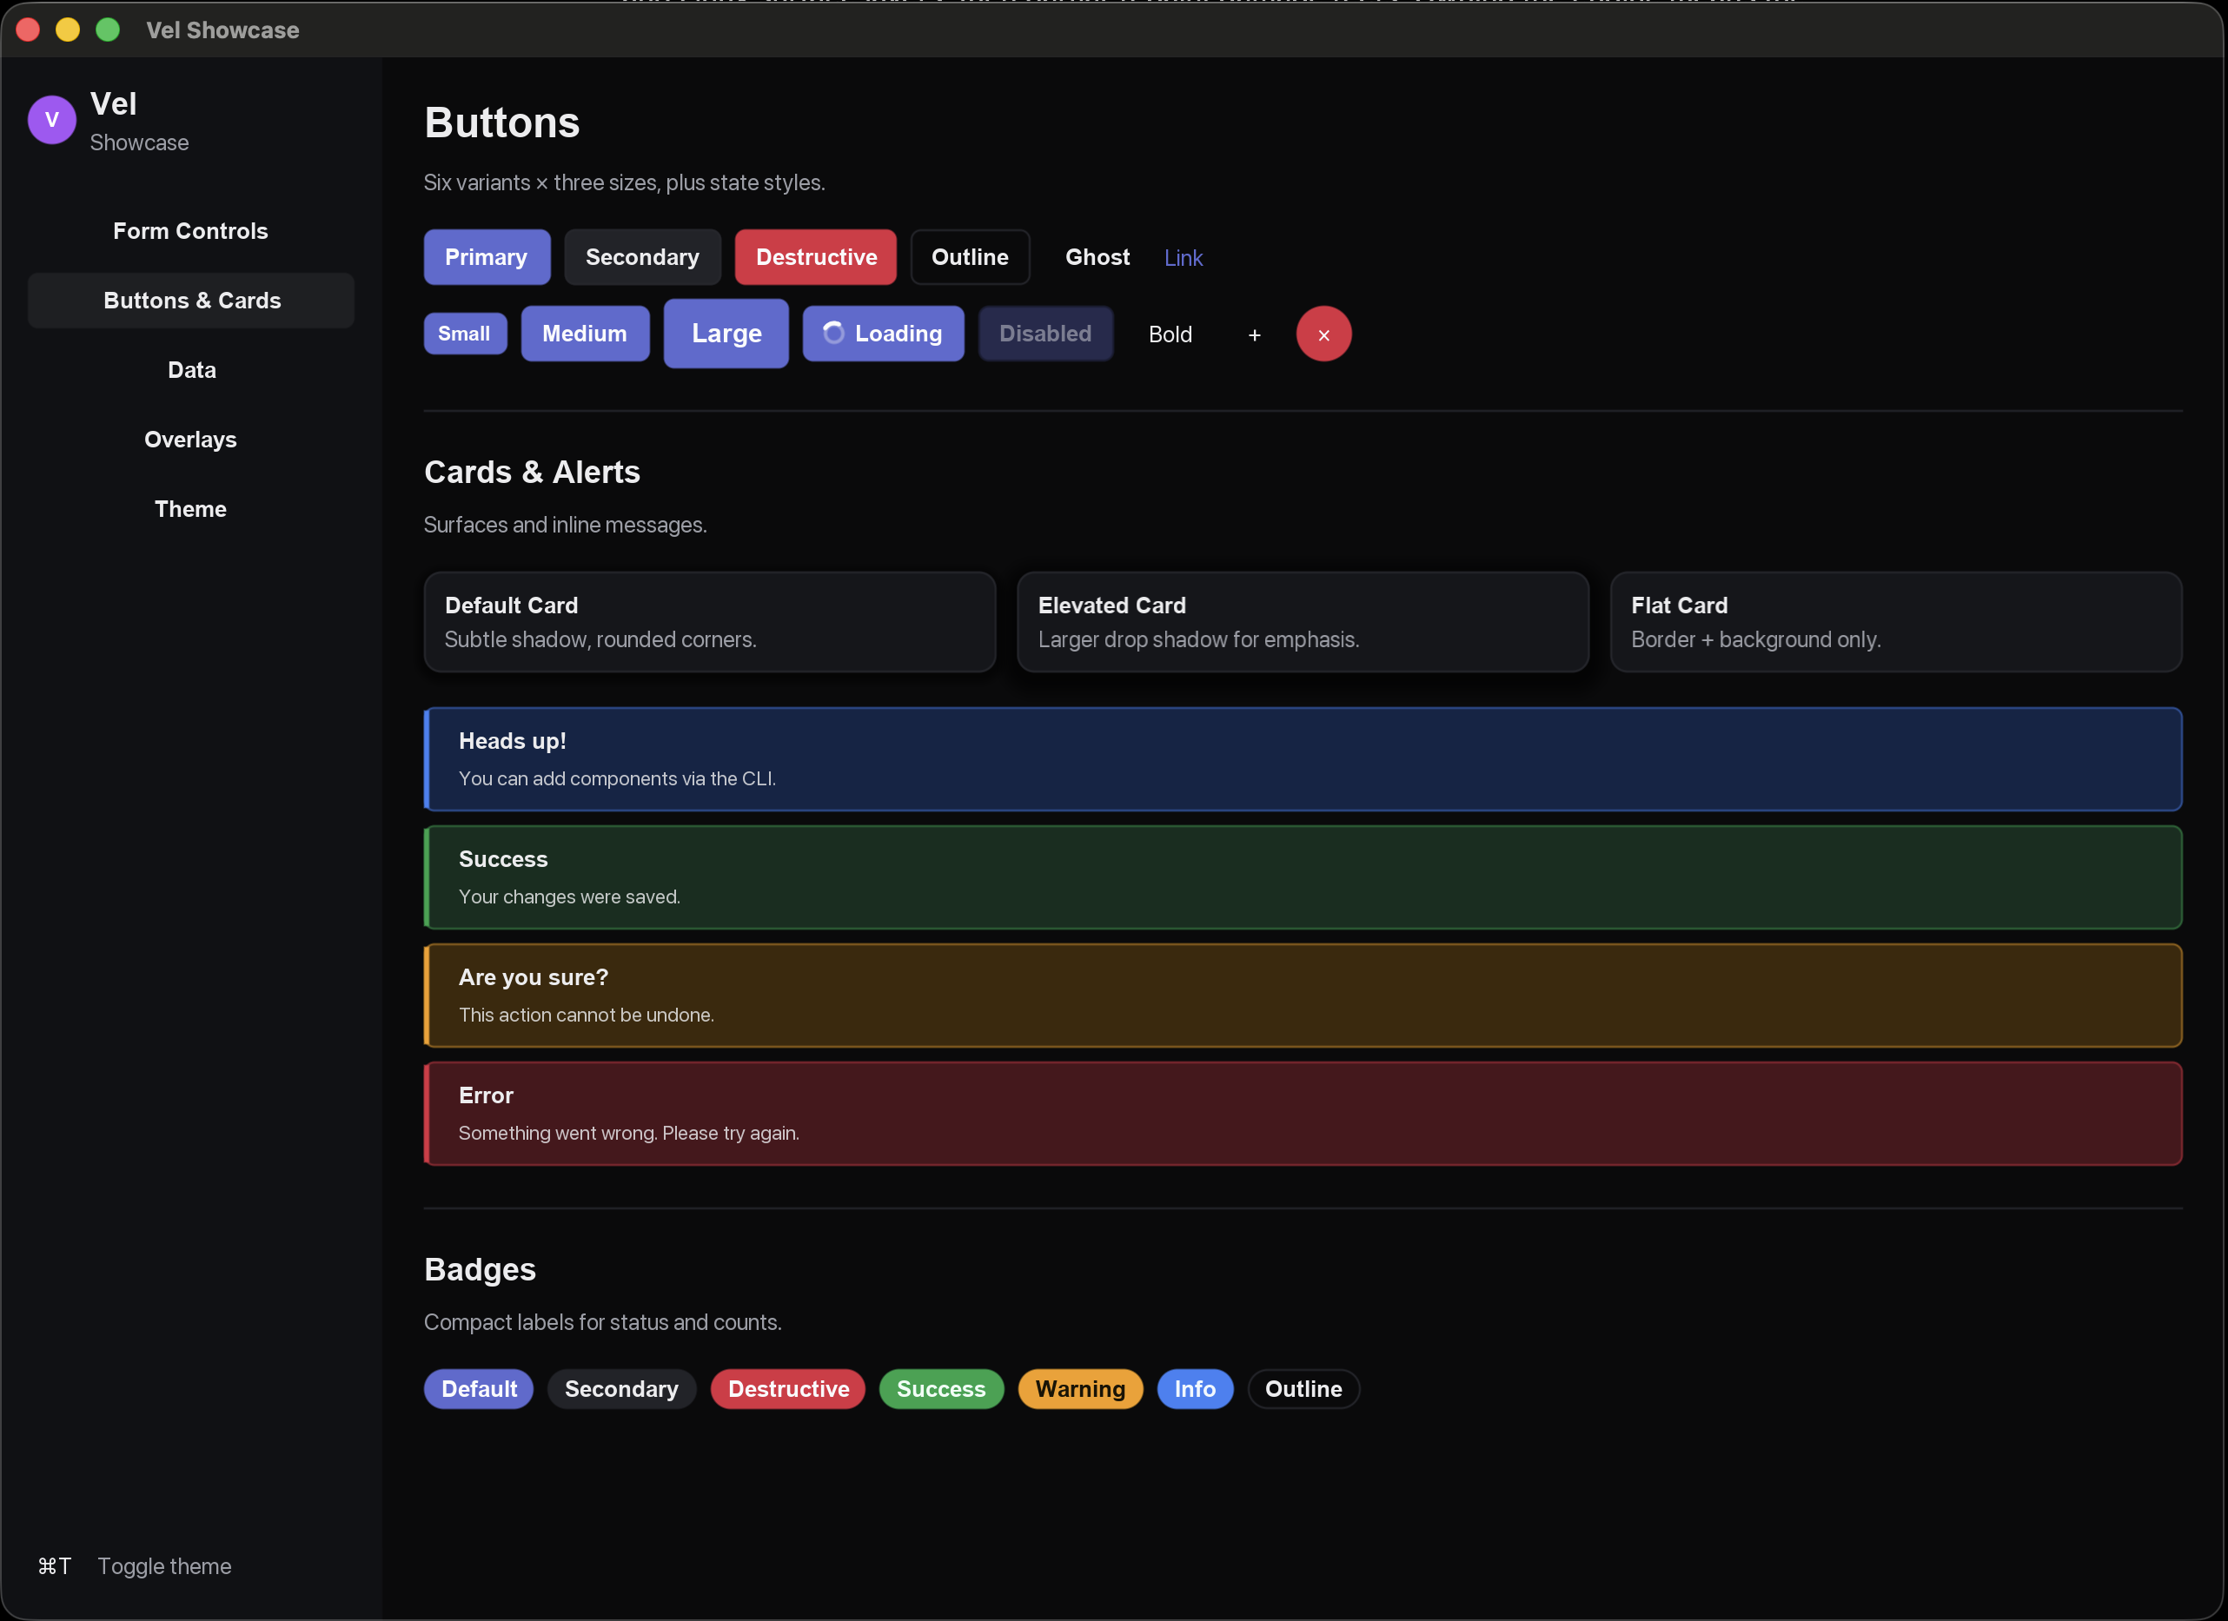Follow the Link variant button

pos(1183,258)
